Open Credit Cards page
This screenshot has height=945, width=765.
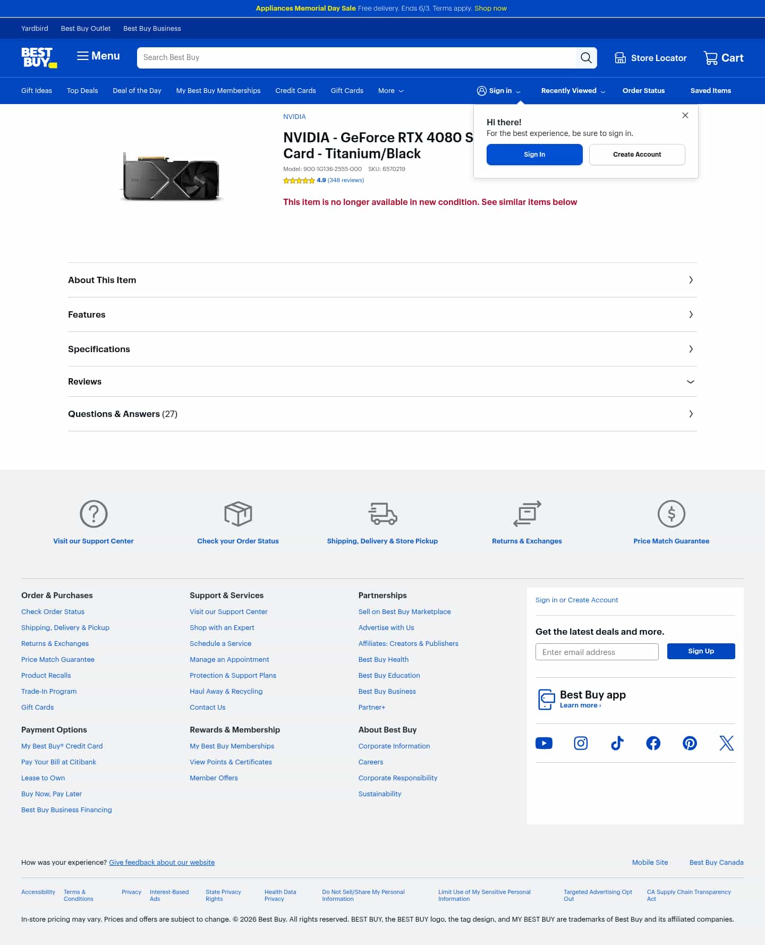click(296, 91)
